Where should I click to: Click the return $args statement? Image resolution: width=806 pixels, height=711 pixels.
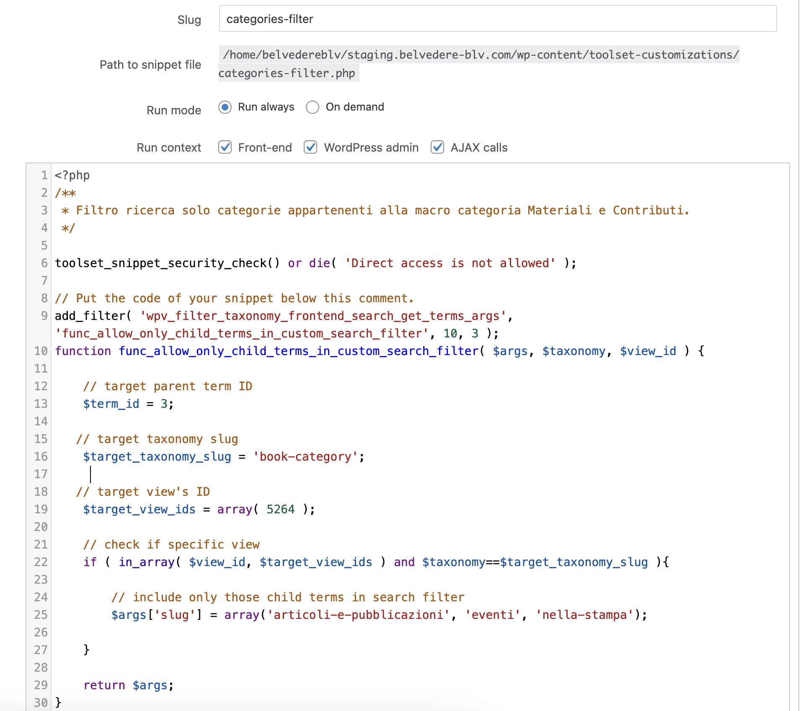pos(128,685)
